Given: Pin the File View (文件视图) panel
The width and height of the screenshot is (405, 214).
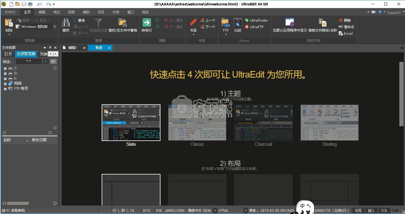Looking at the screenshot, I should click(50, 48).
